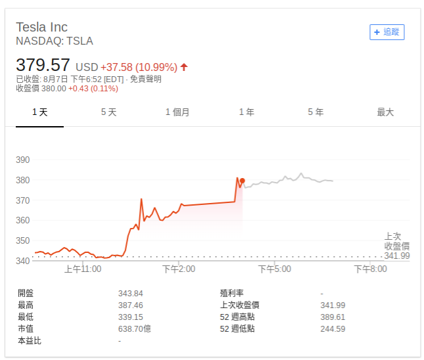
Task: Open the 免責聲明 disclaimer link
Action: click(x=146, y=79)
